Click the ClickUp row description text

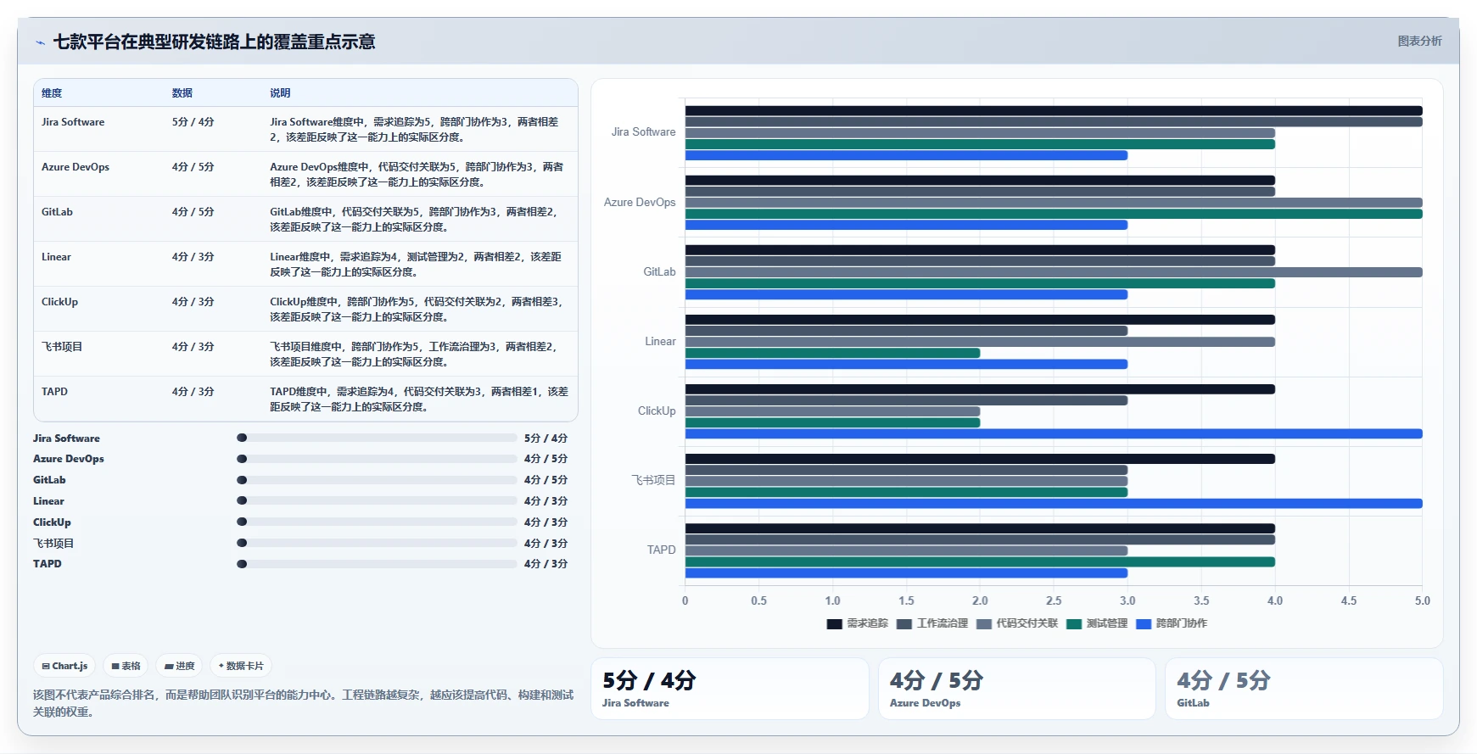(x=416, y=310)
